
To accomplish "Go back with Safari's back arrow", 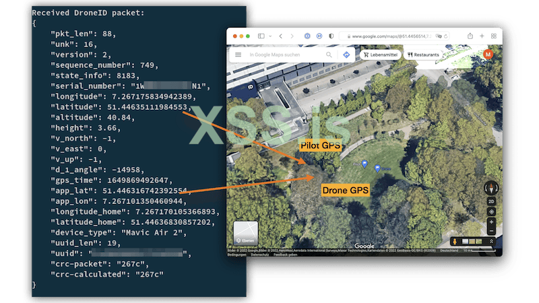I will (x=281, y=36).
